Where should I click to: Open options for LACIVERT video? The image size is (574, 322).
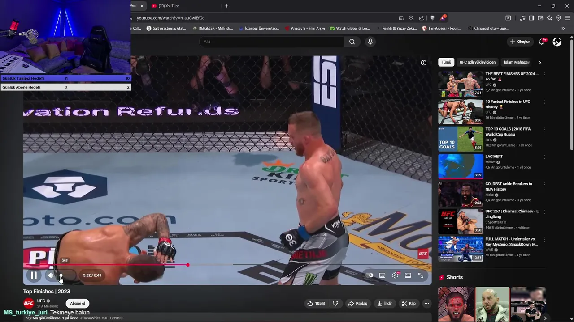click(x=544, y=157)
